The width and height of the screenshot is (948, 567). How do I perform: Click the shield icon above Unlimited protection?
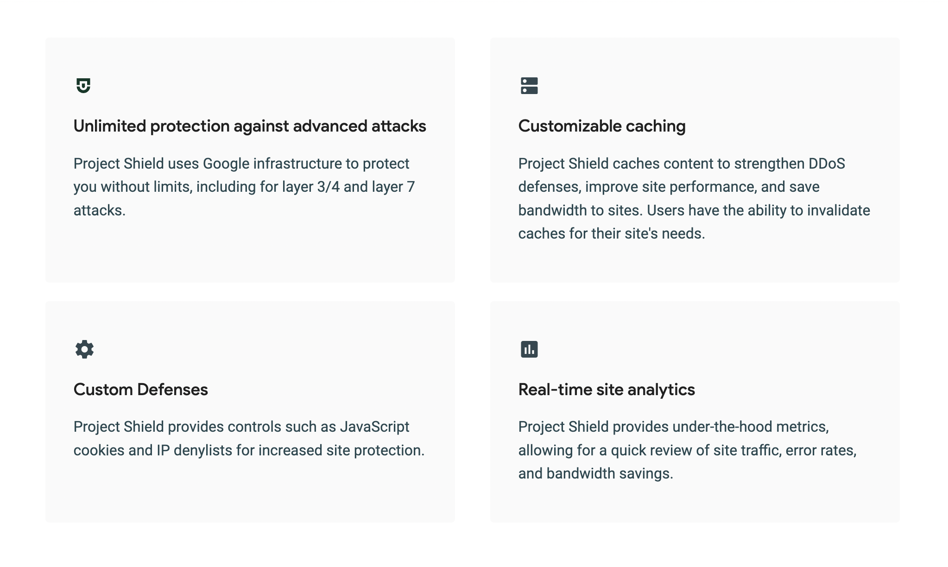[x=83, y=86]
